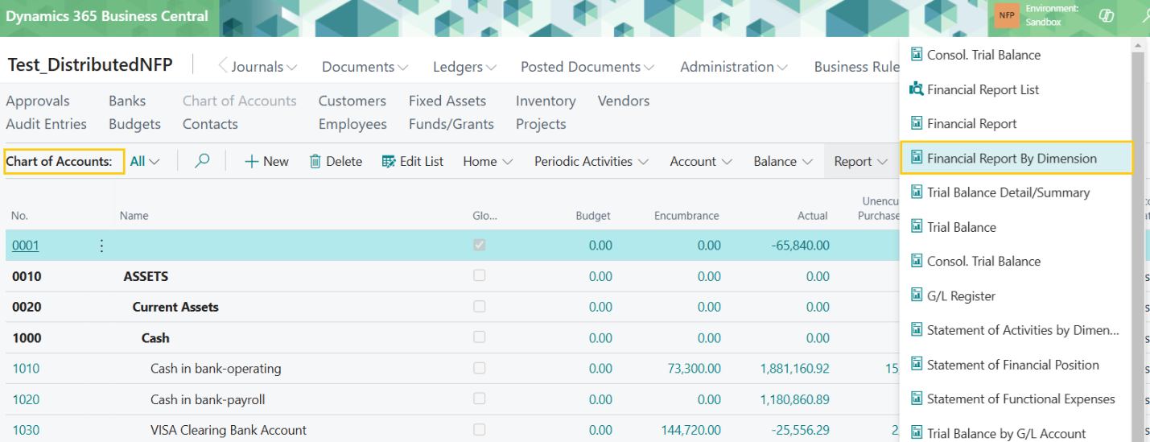
Task: Click the Statement of Activities by Dimension icon
Action: coord(916,330)
